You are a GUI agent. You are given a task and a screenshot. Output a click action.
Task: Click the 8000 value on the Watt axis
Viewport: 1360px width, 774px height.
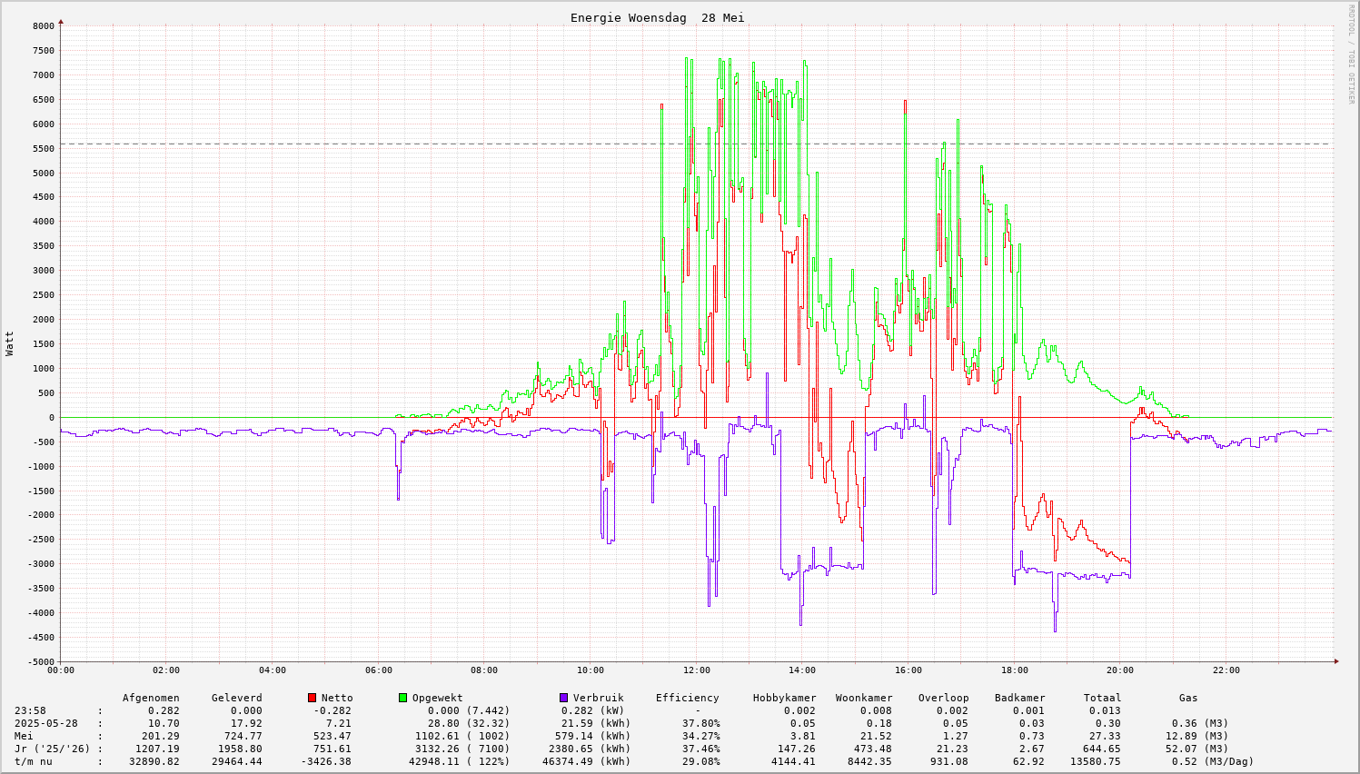point(44,26)
